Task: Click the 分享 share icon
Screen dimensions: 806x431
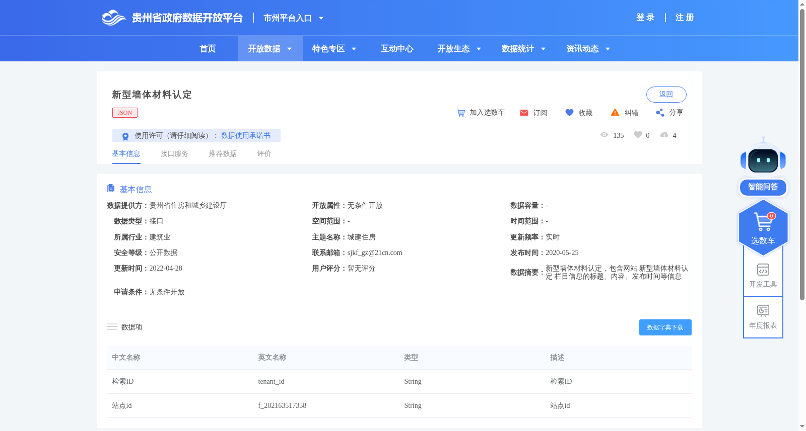Action: pyautogui.click(x=660, y=113)
